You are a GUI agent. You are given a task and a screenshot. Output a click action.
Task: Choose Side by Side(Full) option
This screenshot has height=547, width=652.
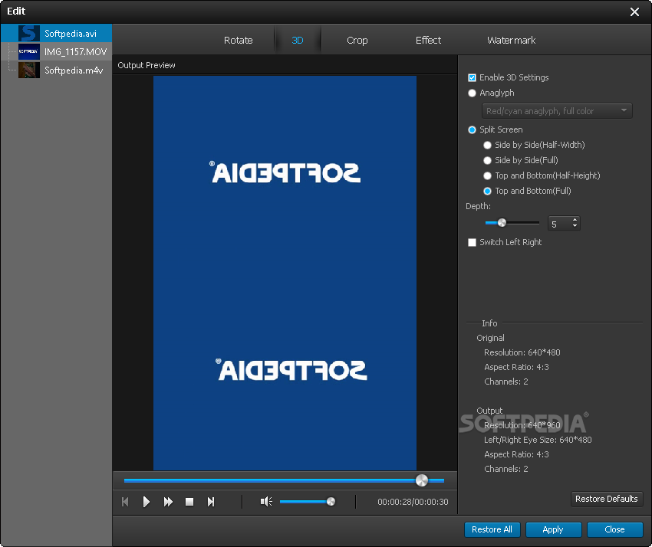pos(487,160)
